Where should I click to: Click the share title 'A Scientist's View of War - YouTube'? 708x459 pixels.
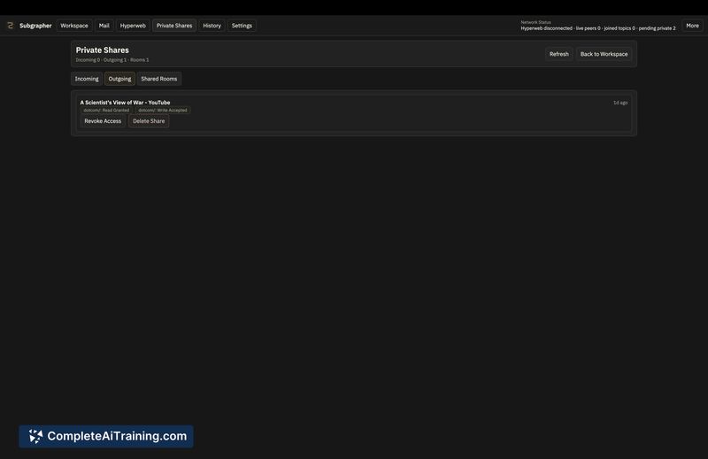tap(125, 103)
